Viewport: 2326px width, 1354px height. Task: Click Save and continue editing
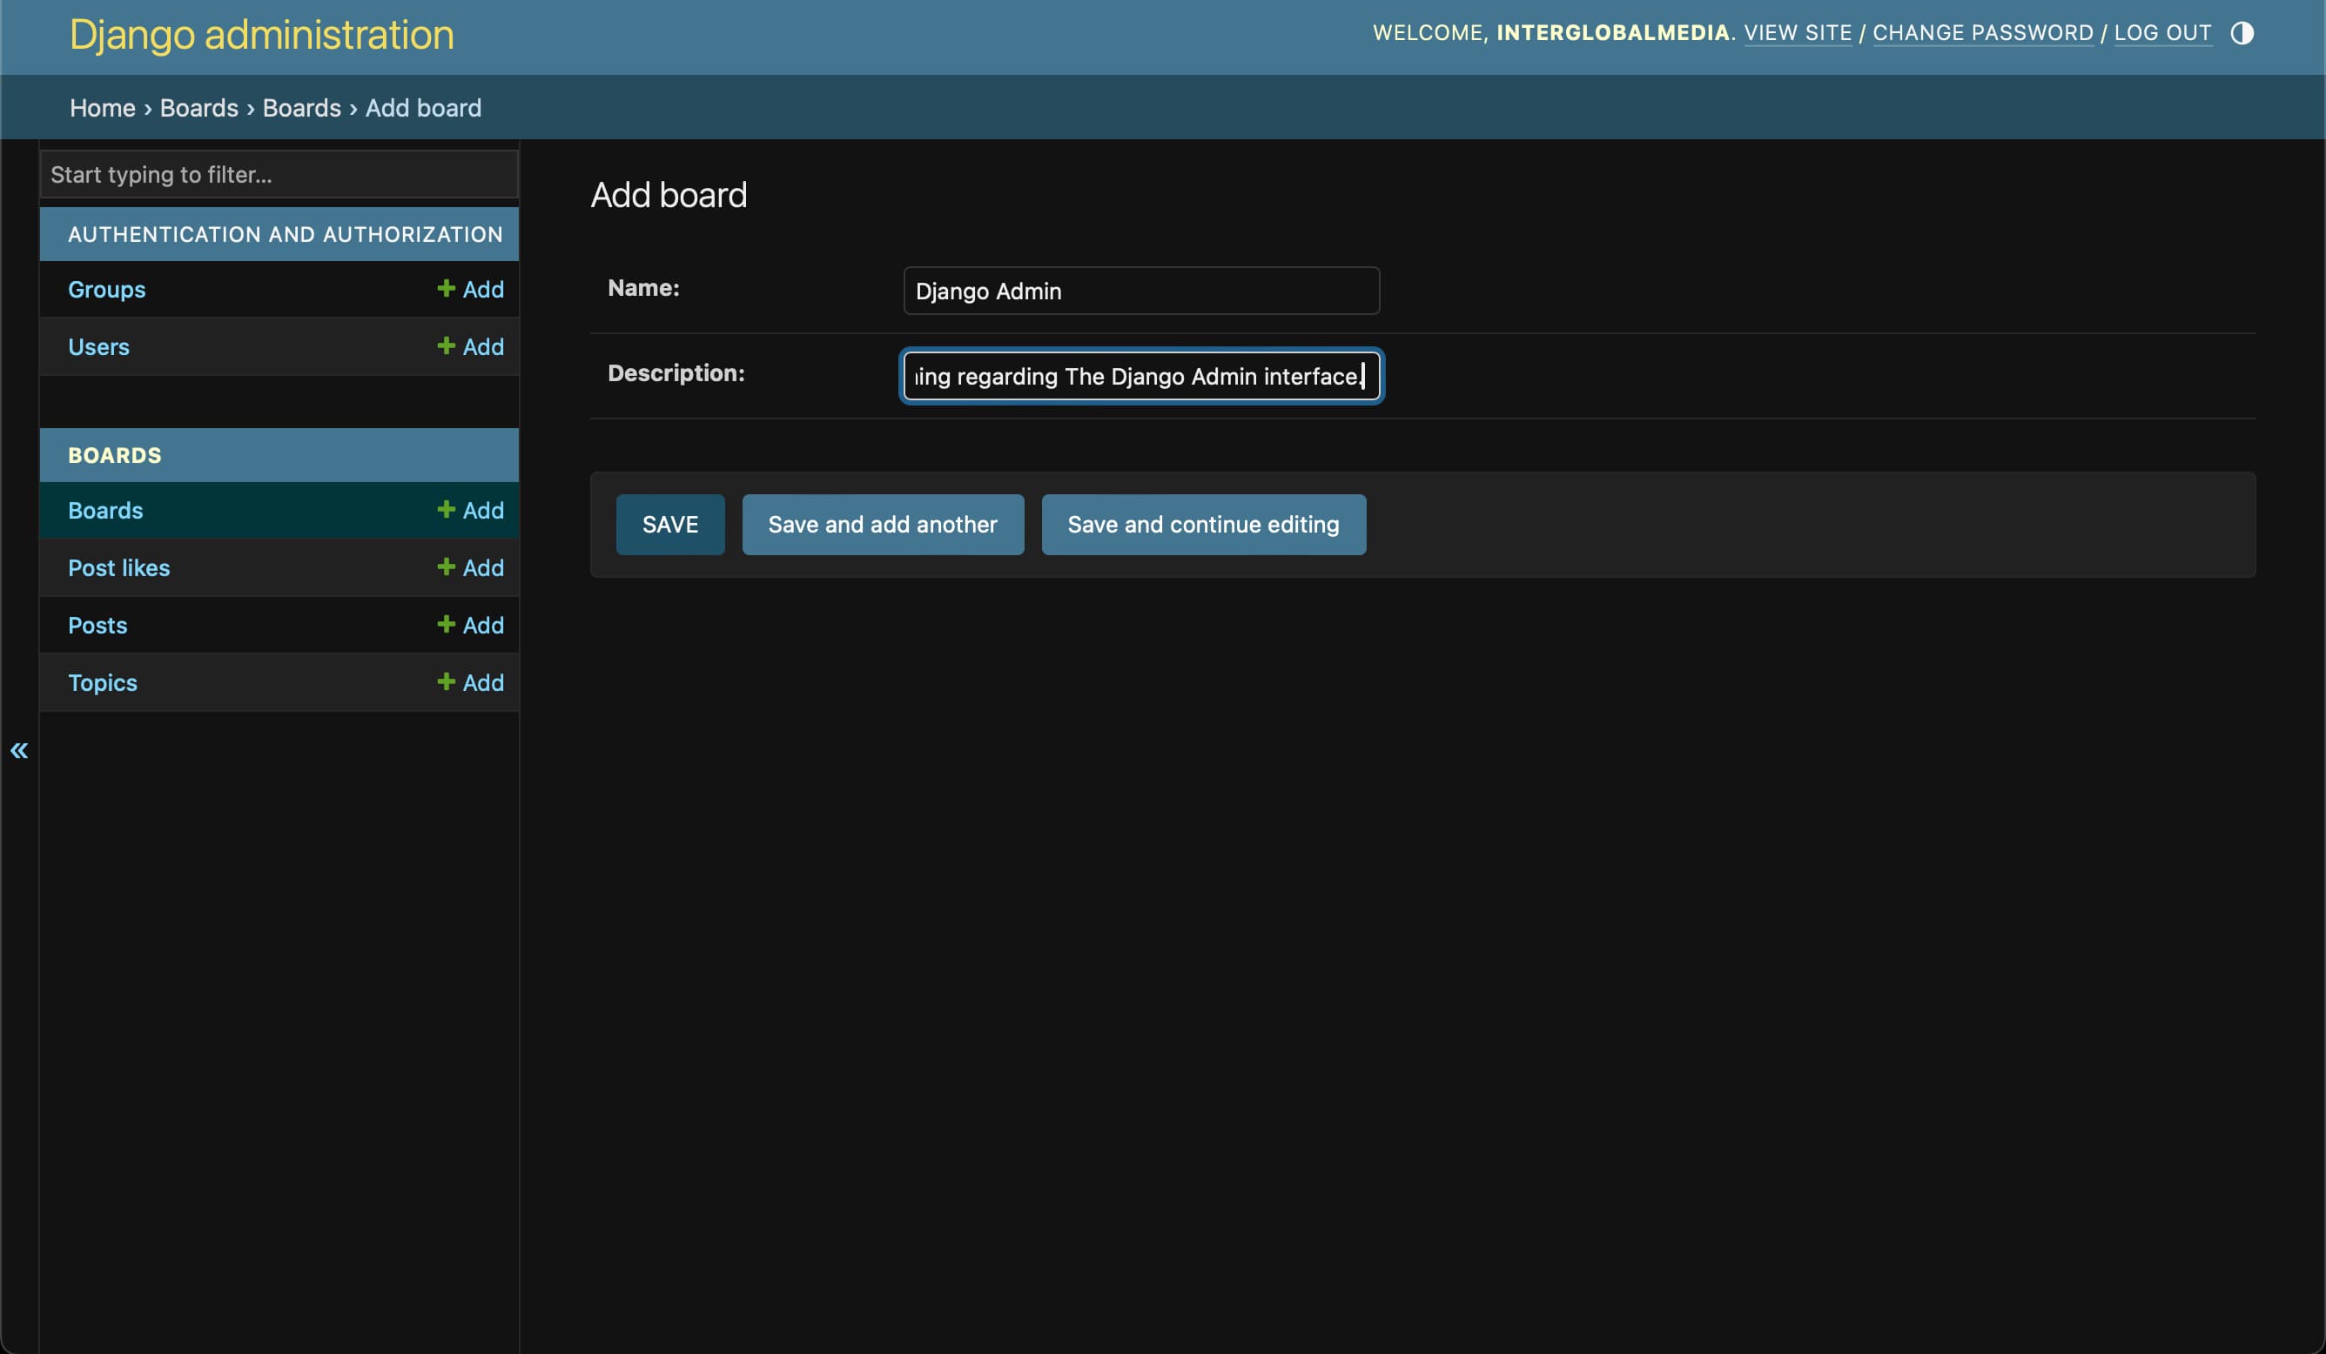[x=1203, y=524]
